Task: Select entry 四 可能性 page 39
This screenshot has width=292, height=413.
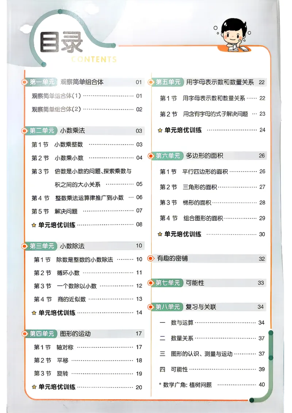Action: point(212,369)
